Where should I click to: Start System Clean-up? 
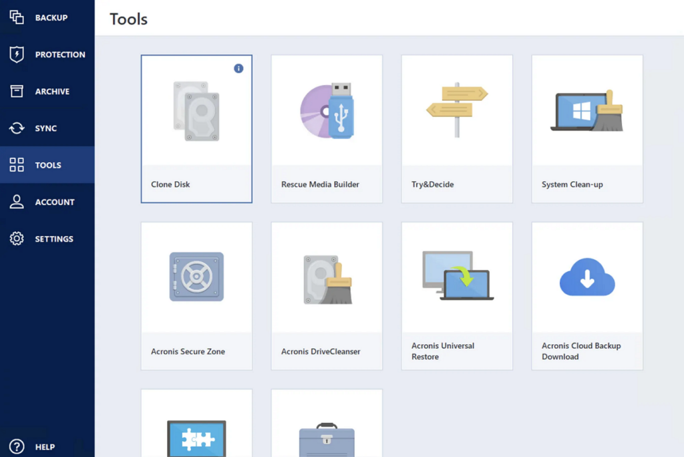coord(586,128)
